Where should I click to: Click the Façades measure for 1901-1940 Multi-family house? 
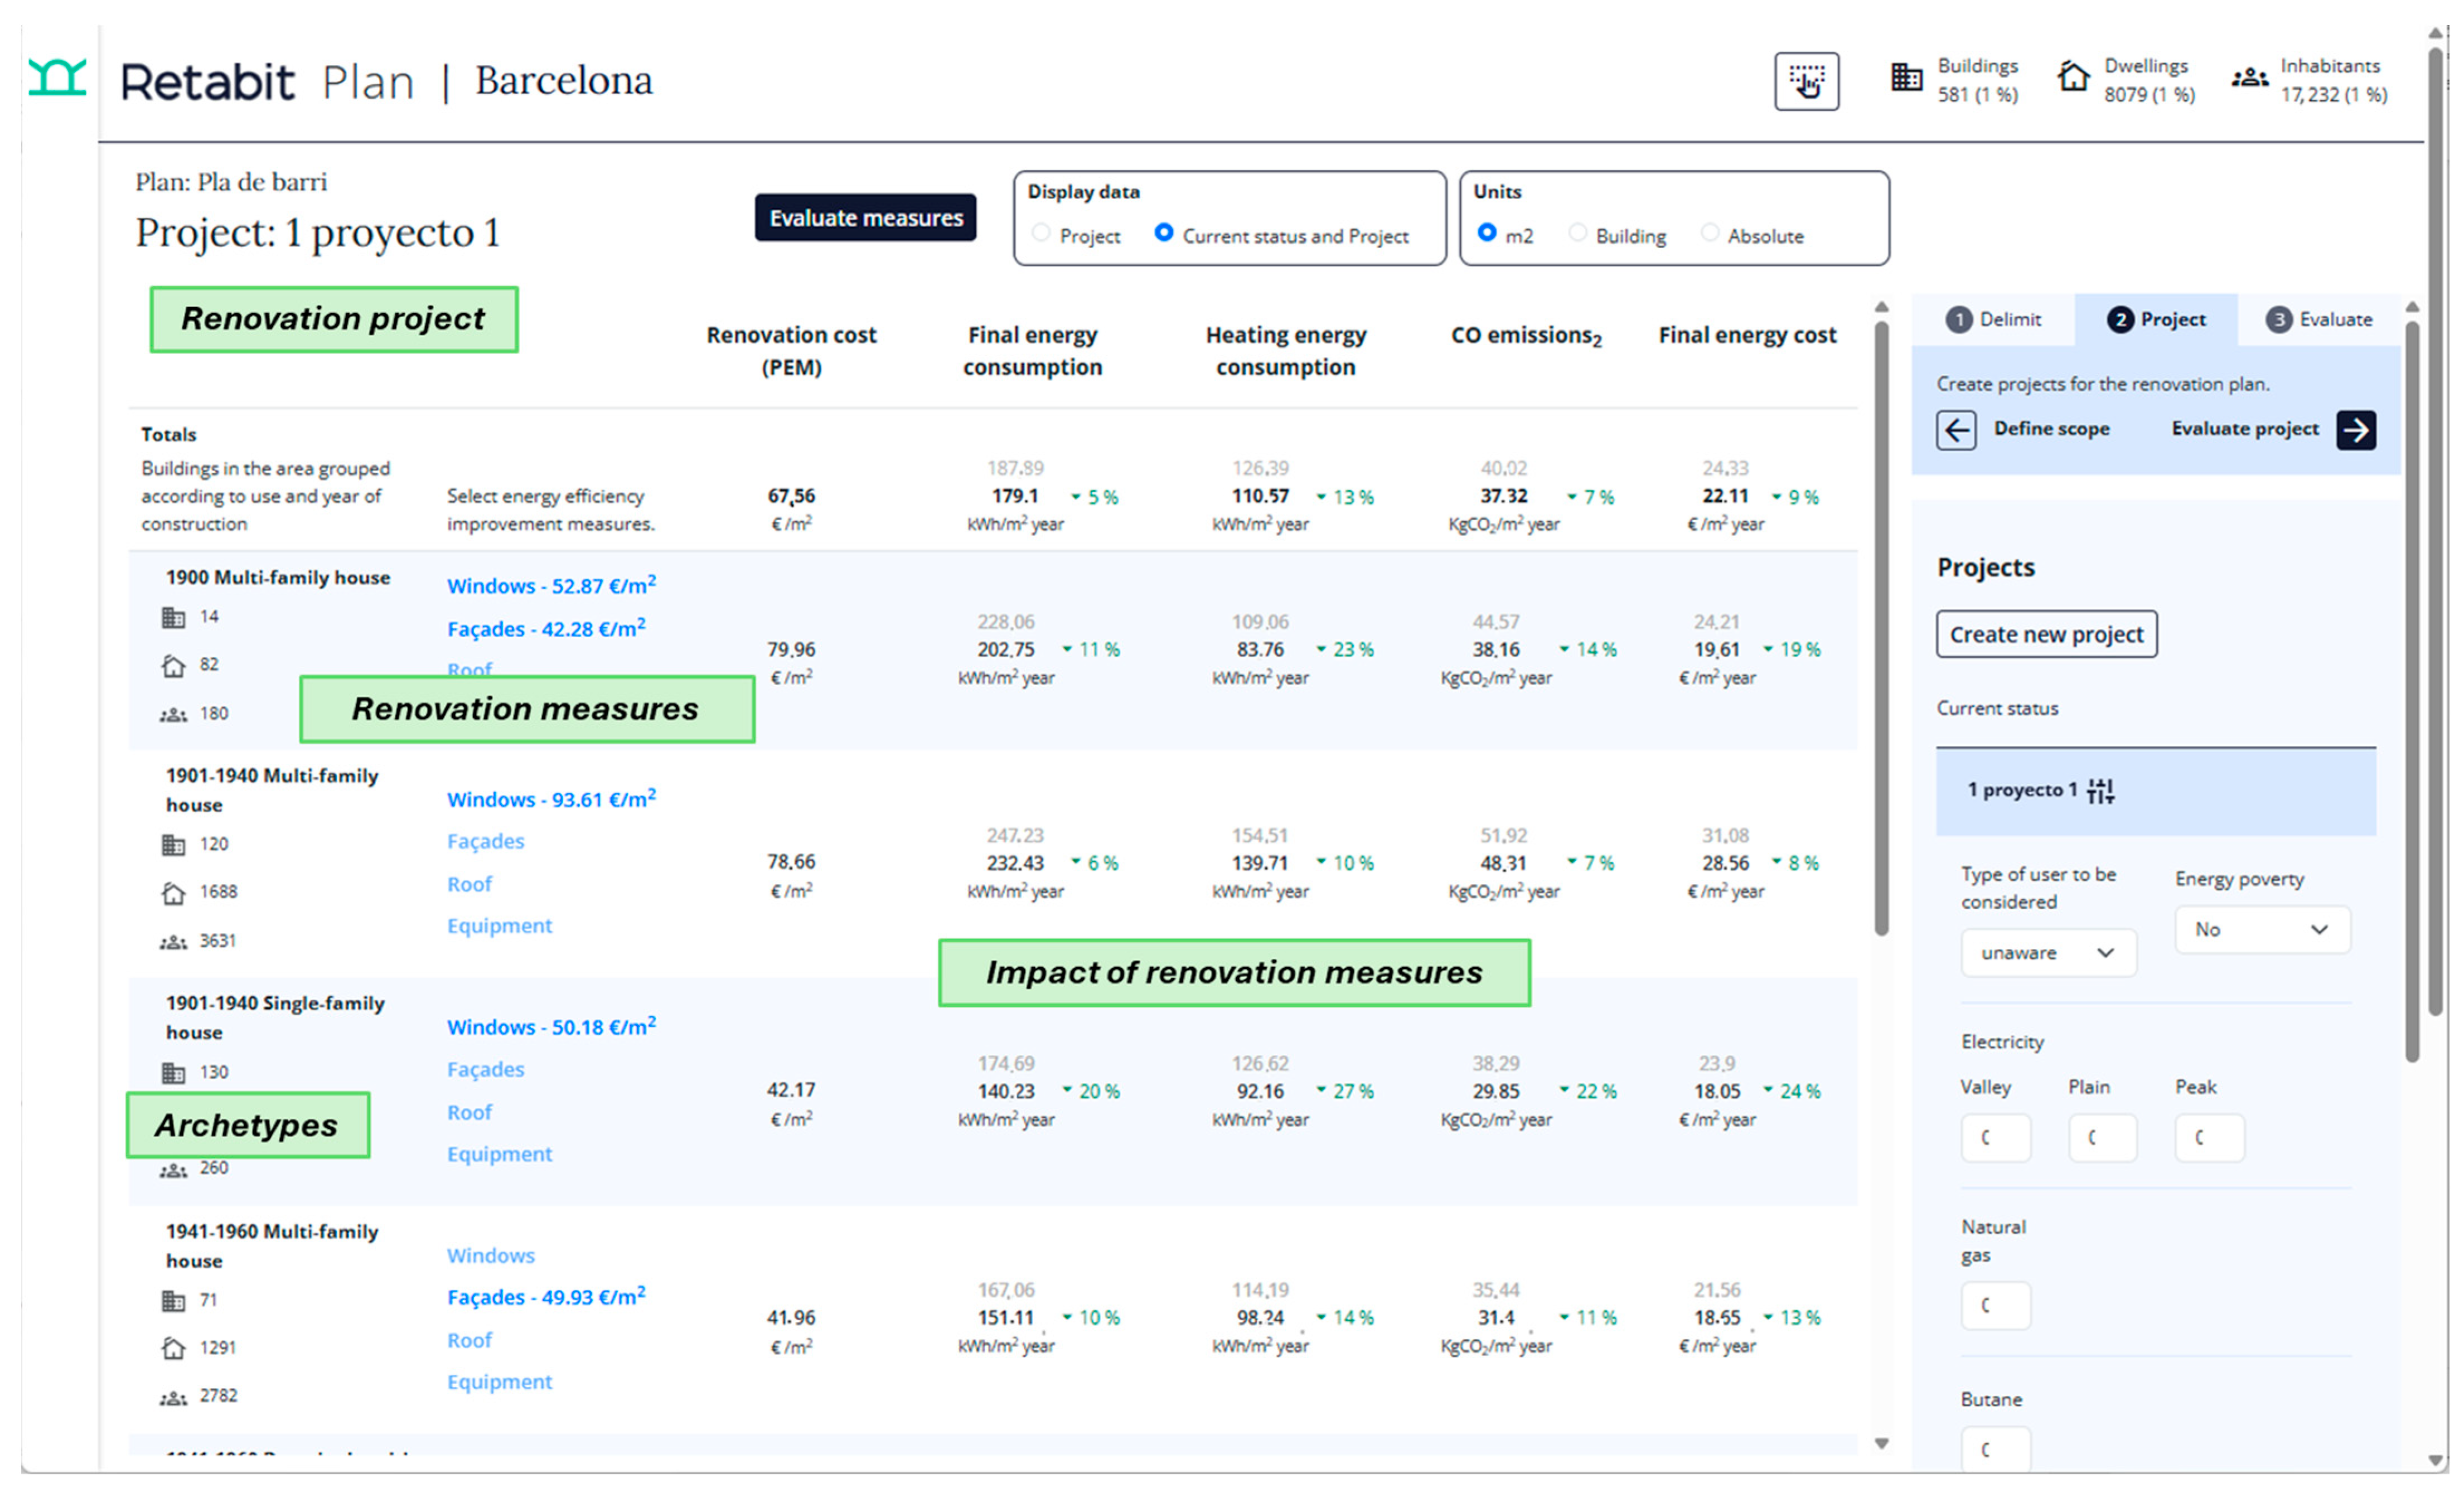coord(486,841)
